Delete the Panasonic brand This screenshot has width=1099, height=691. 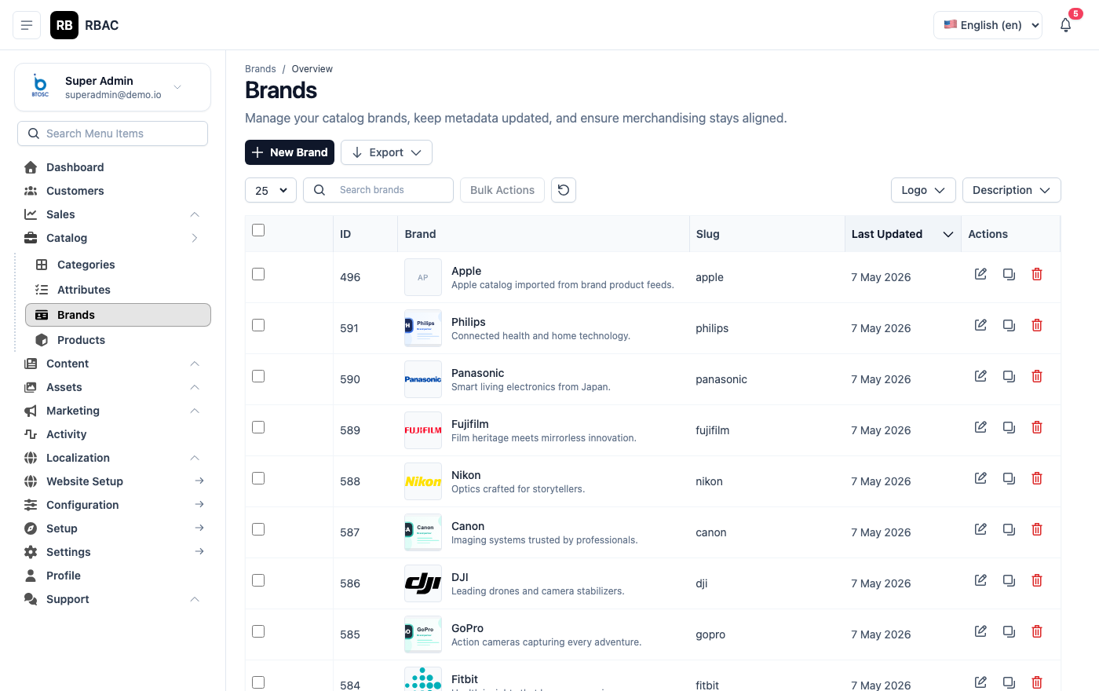coord(1037,376)
